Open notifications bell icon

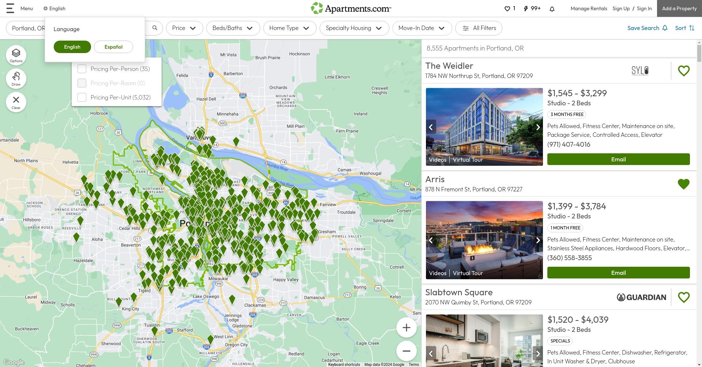[552, 9]
